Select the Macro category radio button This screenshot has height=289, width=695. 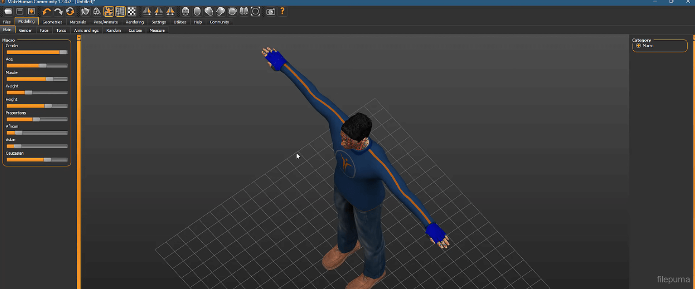click(x=639, y=46)
